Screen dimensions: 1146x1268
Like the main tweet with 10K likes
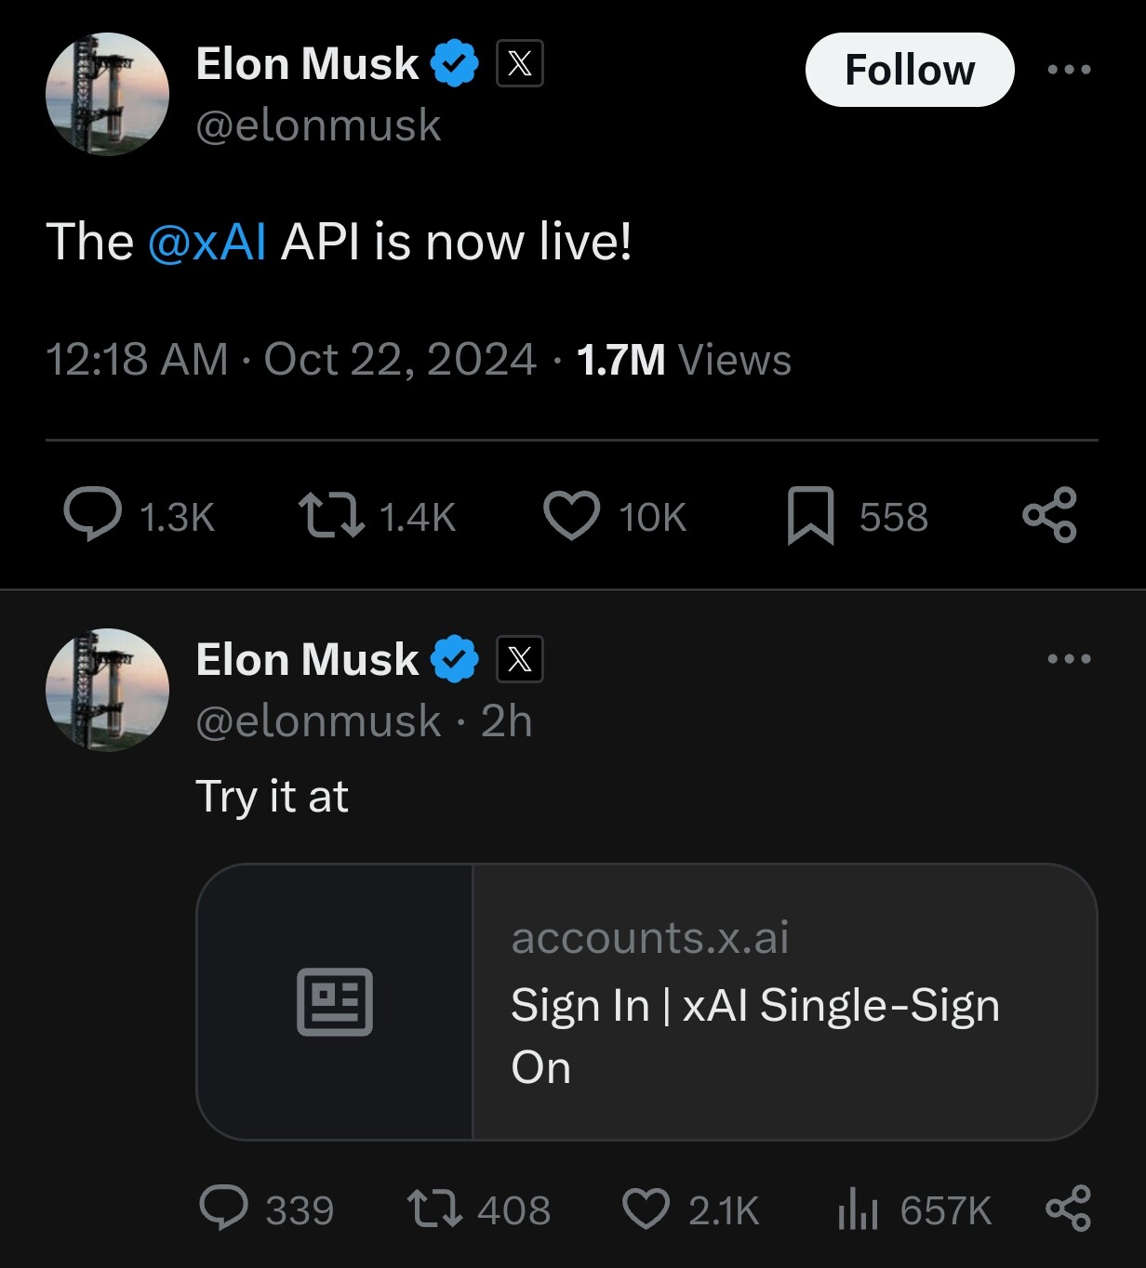[x=571, y=516]
